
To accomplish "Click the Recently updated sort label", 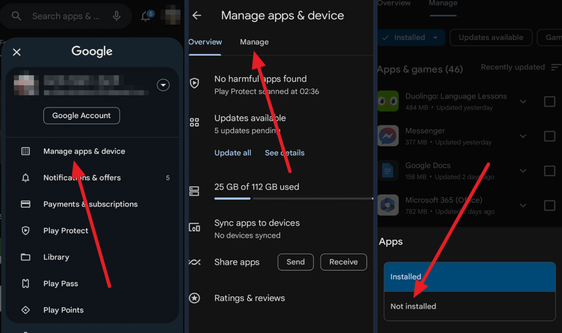I will click(513, 67).
